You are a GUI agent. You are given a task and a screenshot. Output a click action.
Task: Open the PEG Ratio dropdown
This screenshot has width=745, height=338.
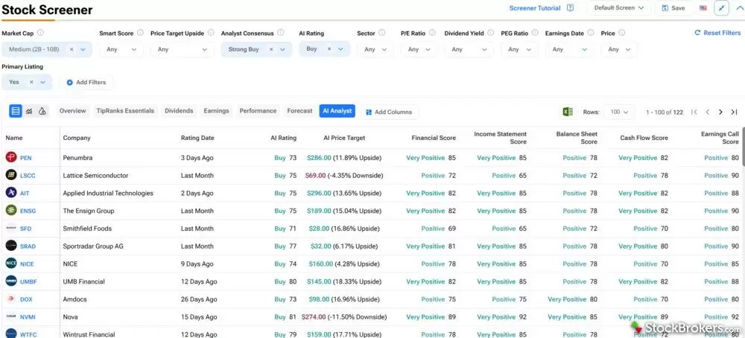519,49
